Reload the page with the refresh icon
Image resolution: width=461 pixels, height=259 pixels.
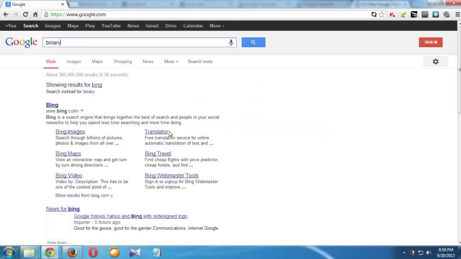click(x=25, y=14)
